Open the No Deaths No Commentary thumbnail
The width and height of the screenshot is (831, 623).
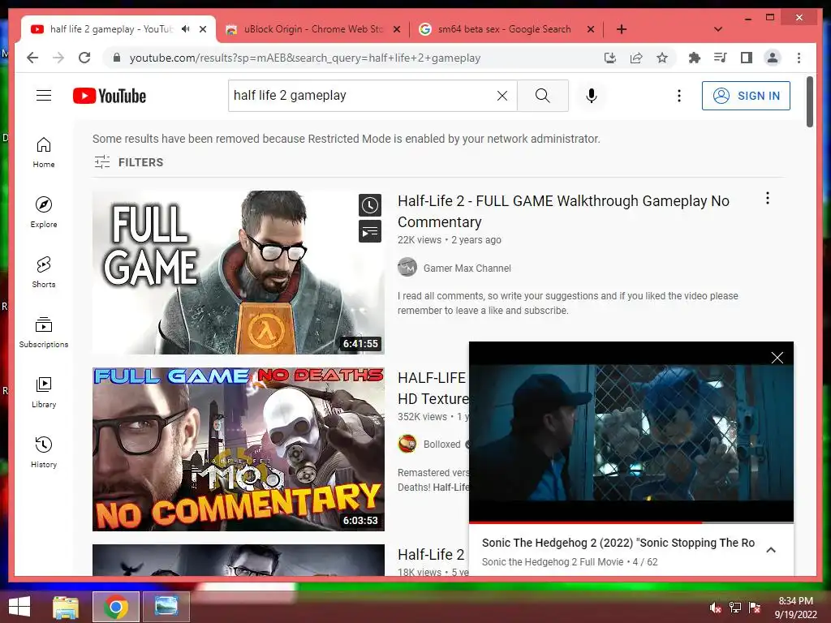click(x=238, y=449)
